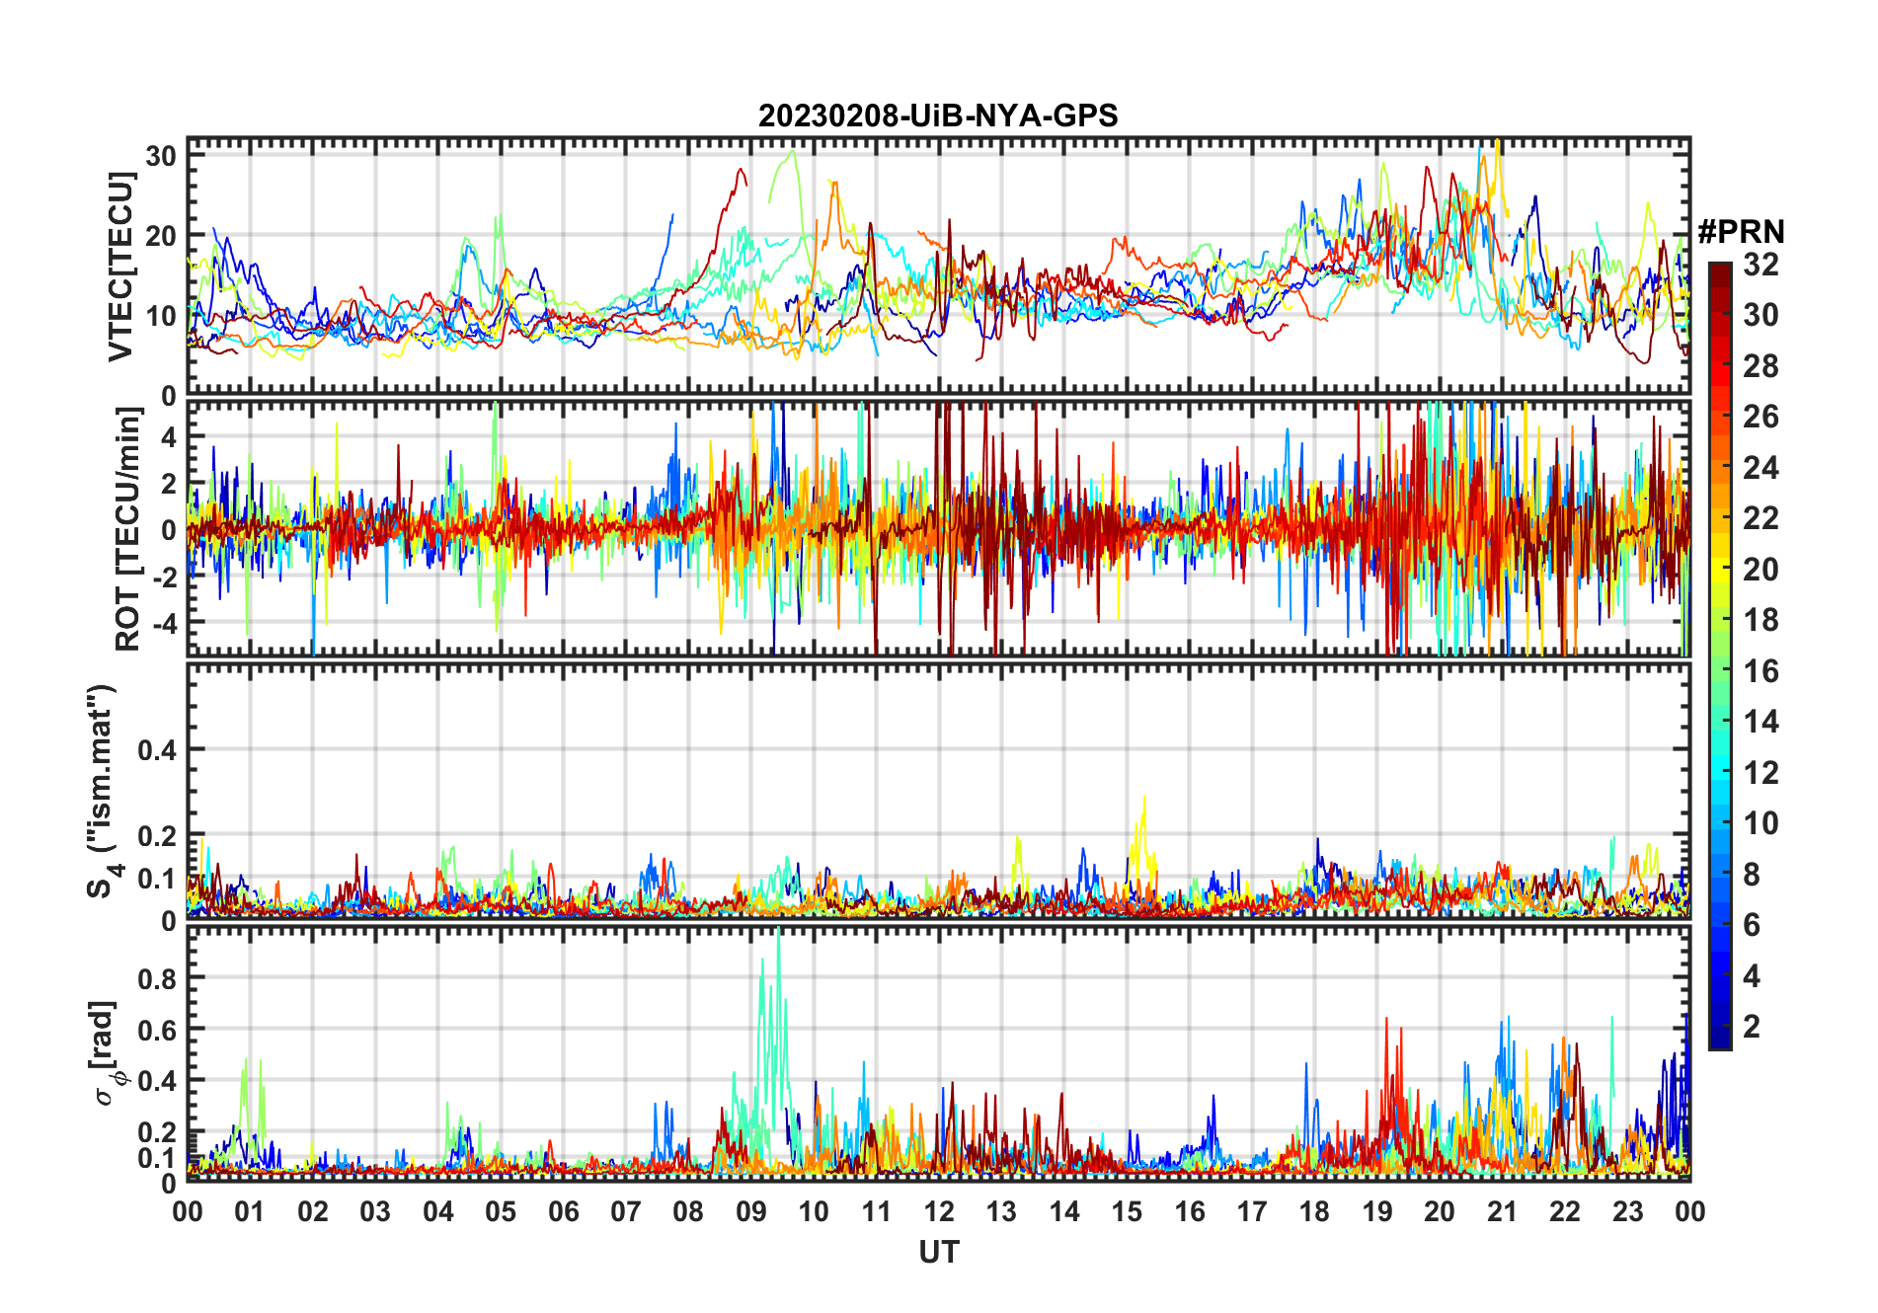Click the PRN colorbar
The image size is (1878, 1313).
pyautogui.click(x=1720, y=656)
